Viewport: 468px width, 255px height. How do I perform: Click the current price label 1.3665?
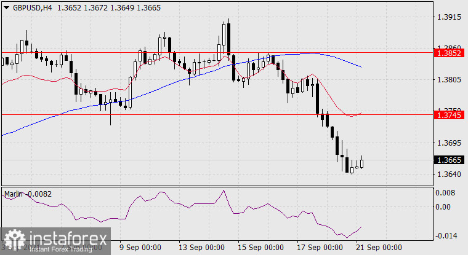pyautogui.click(x=449, y=160)
